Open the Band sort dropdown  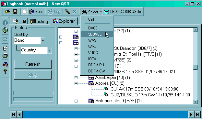43,40
